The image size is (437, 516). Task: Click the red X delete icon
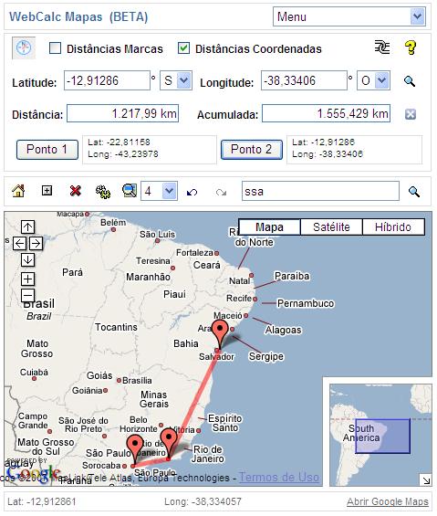(76, 191)
